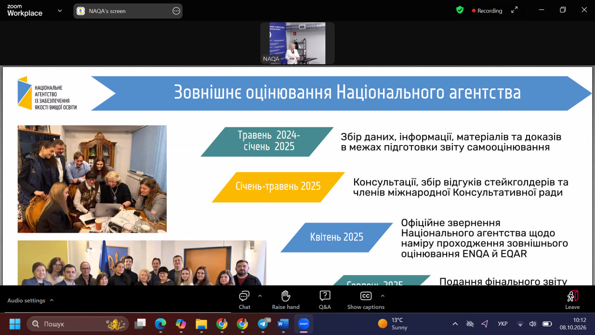Click the NAQA logo on the slide
This screenshot has height=335, width=595.
pyautogui.click(x=47, y=93)
